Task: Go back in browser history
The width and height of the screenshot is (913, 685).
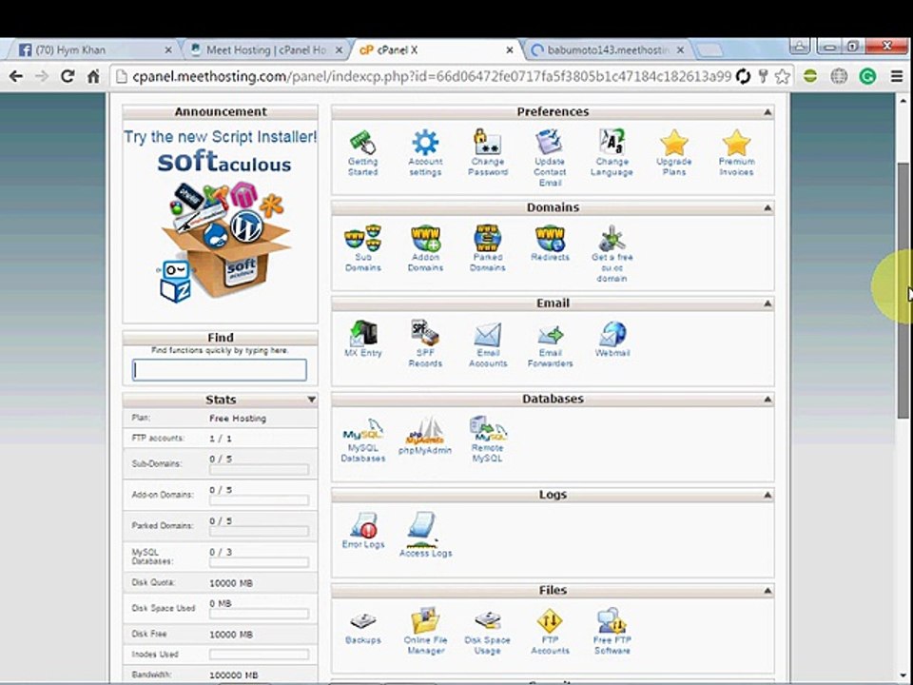Action: 16,76
